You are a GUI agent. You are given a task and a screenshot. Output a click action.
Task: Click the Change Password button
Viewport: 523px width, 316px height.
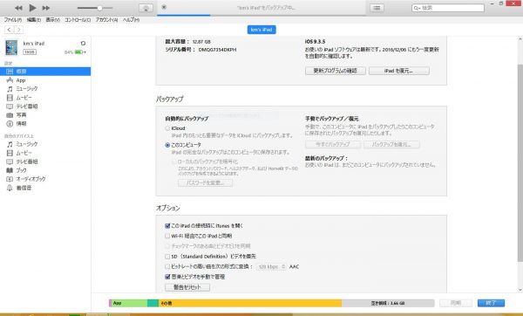pos(205,182)
